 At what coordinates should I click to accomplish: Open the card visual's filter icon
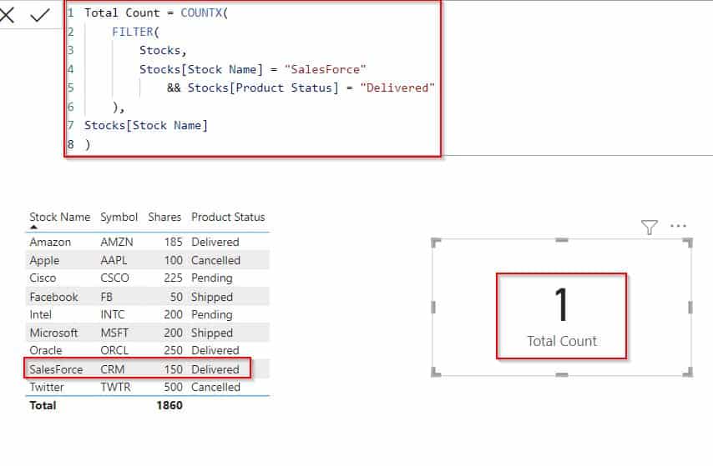[649, 227]
